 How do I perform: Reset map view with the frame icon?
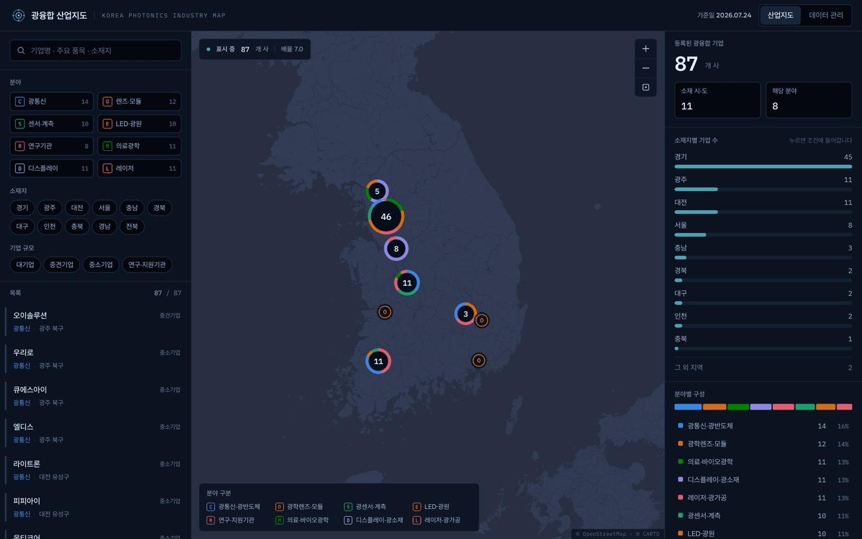point(645,87)
